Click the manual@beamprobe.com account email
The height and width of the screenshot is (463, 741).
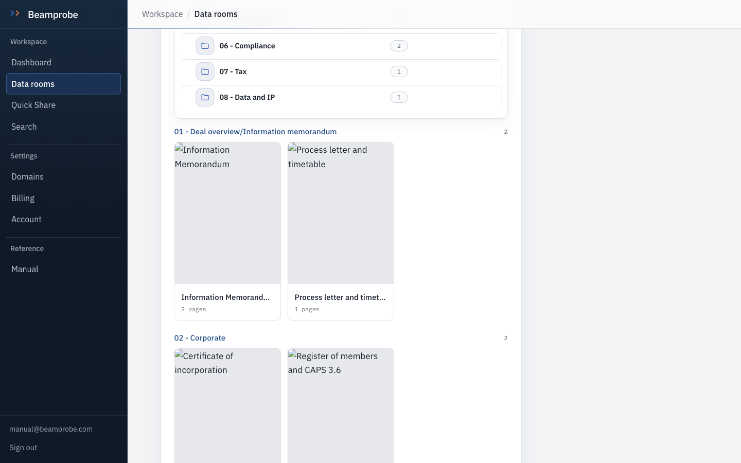[51, 429]
